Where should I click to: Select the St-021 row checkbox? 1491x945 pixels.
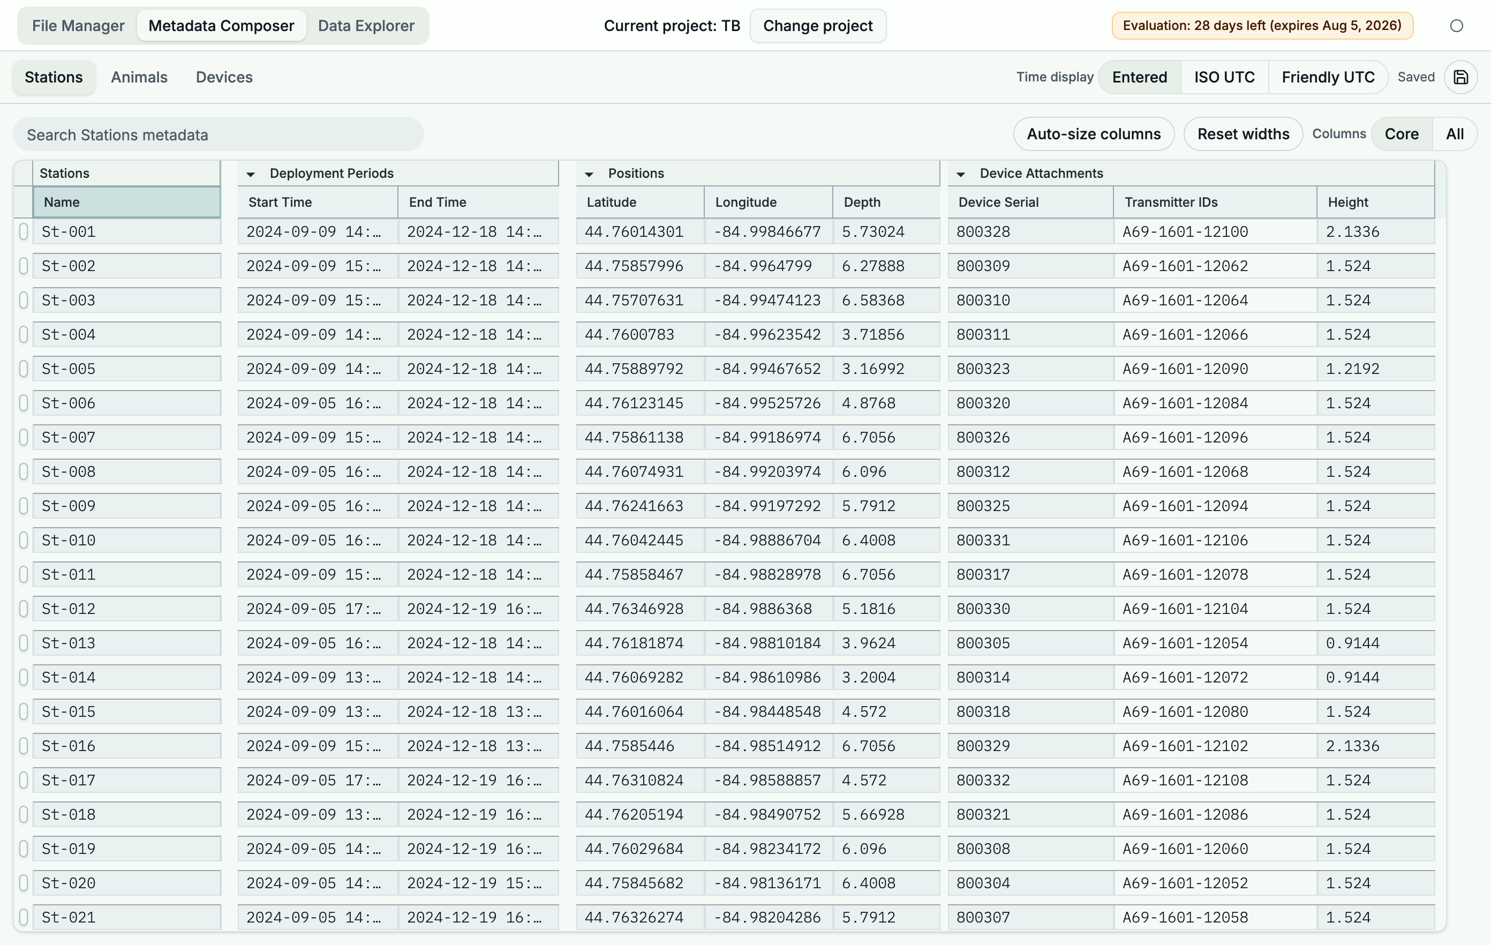coord(24,917)
